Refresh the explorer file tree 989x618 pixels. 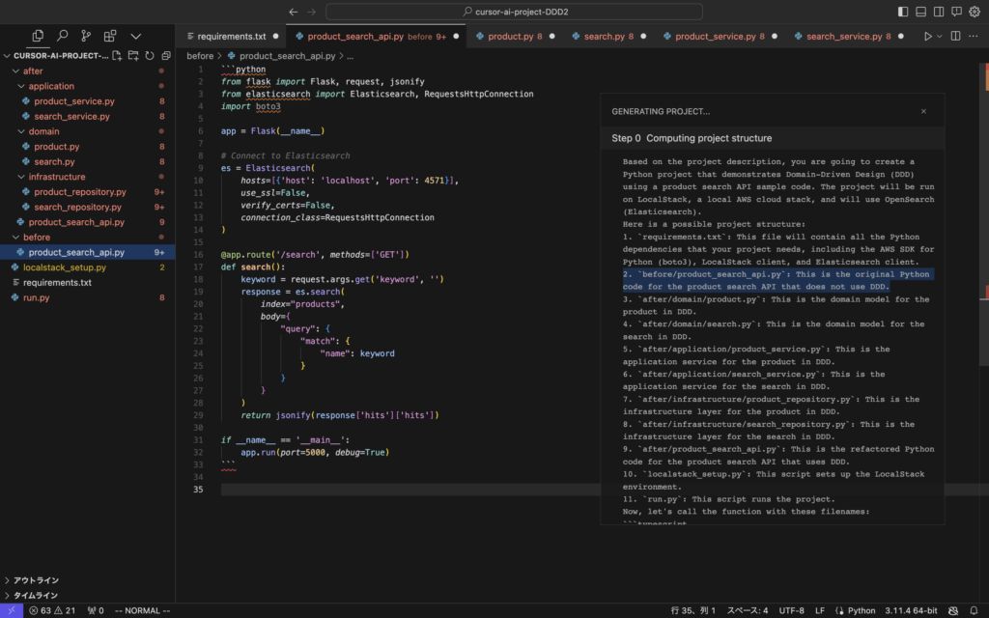click(x=150, y=55)
